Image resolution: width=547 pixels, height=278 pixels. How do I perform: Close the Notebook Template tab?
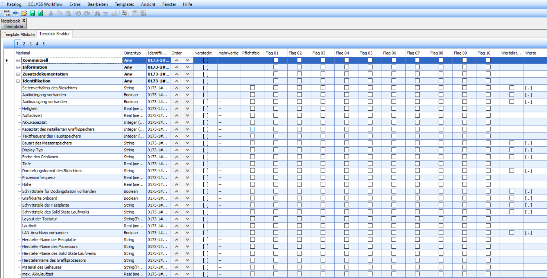pyautogui.click(x=24, y=21)
